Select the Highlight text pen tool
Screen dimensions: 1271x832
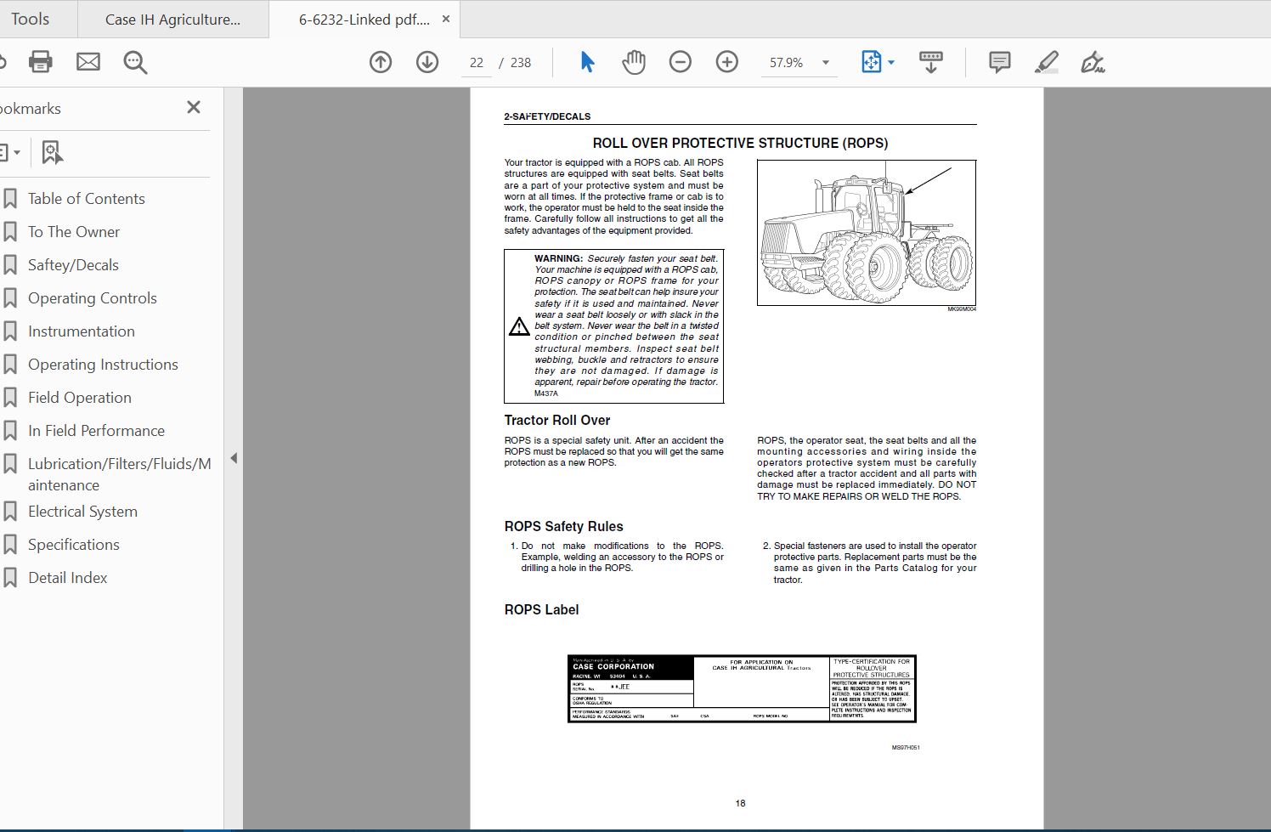1047,62
